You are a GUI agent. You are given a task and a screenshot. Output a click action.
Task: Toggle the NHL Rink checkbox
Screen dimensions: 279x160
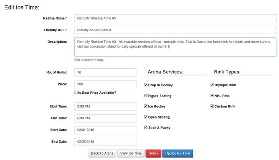(x=212, y=96)
